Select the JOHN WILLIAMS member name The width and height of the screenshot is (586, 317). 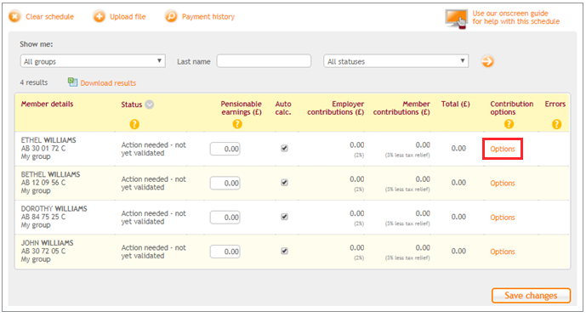coord(47,243)
